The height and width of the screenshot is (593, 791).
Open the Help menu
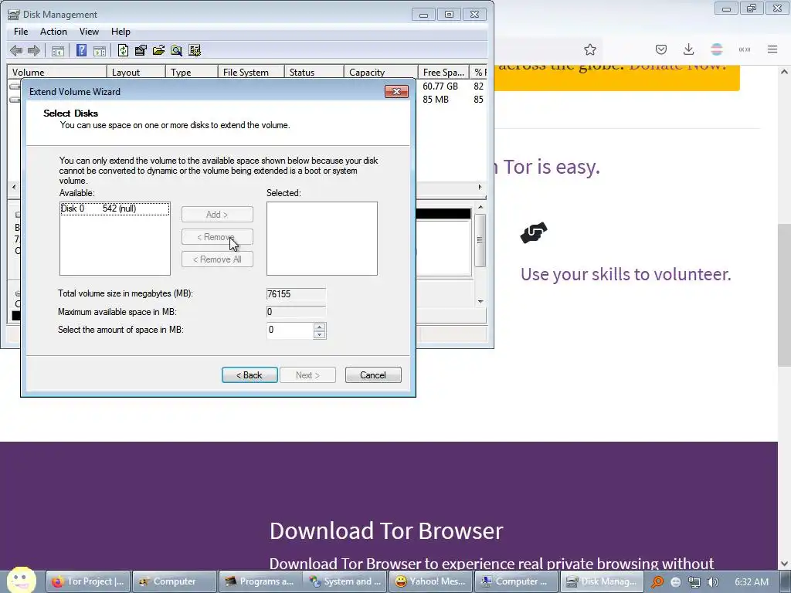(x=121, y=31)
